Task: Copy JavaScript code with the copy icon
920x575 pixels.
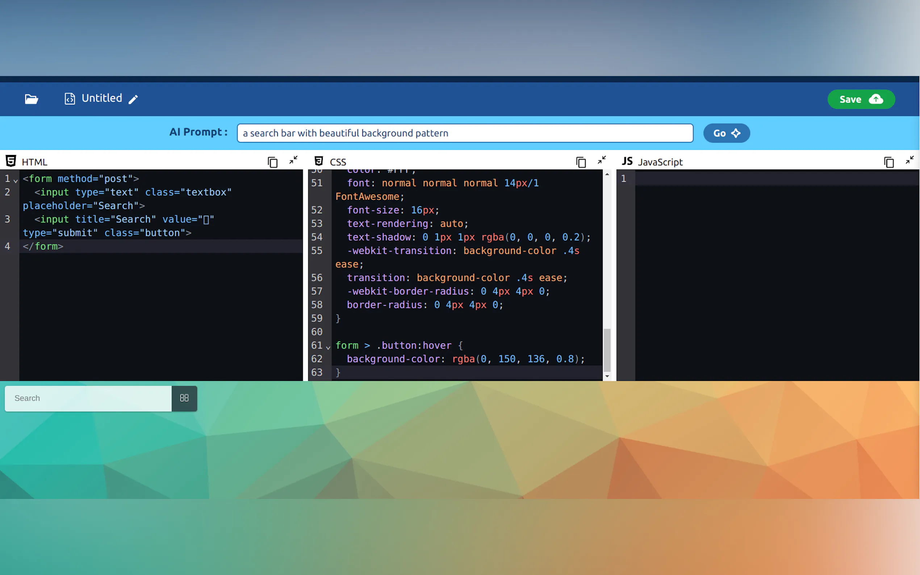Action: coord(888,162)
